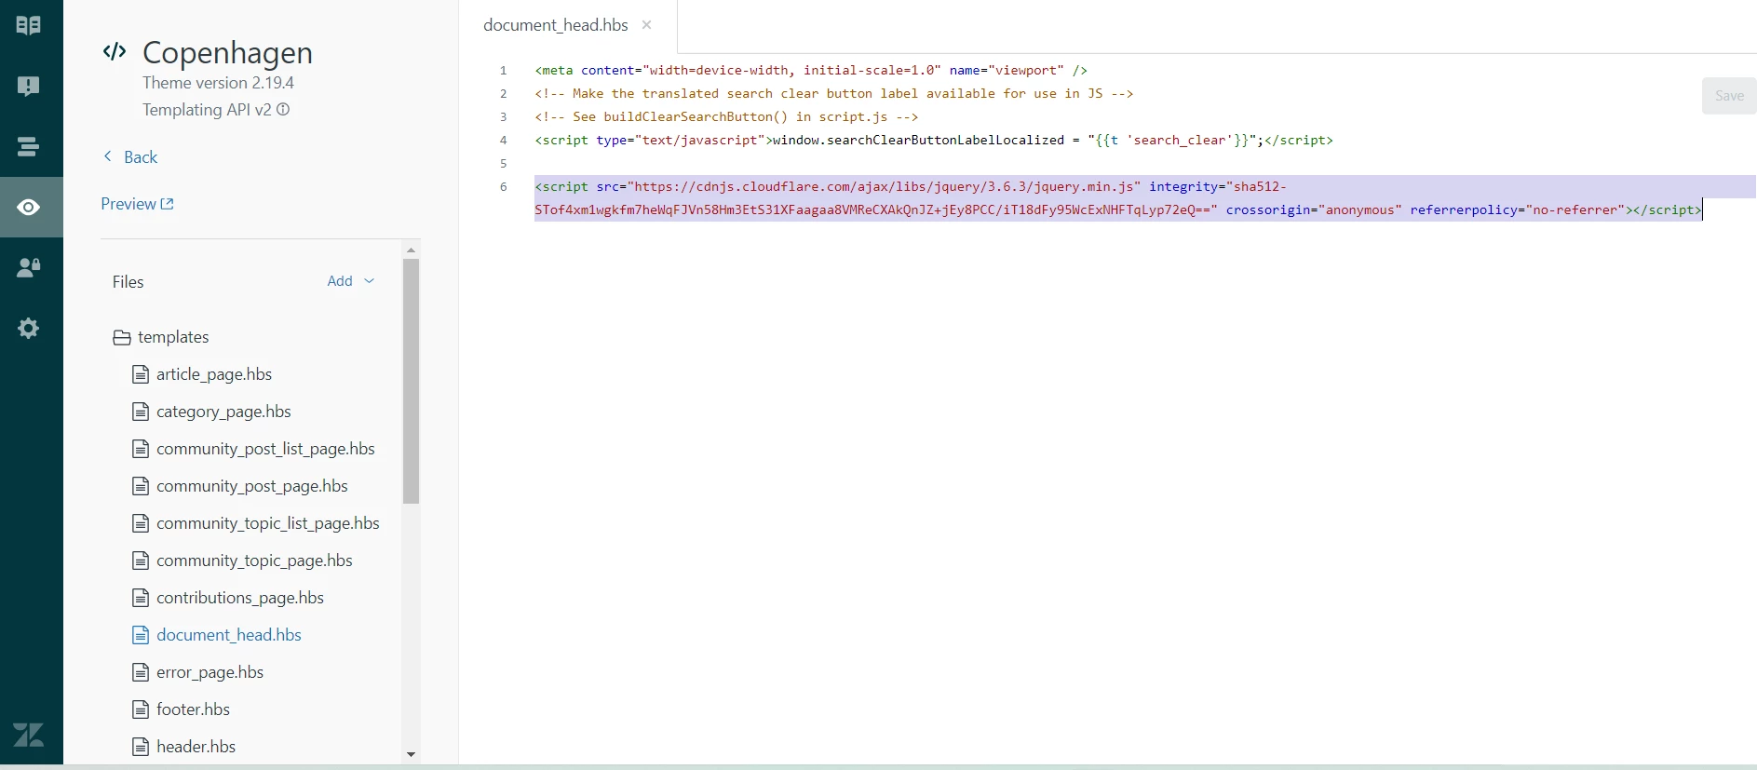Open the settings gear icon in sidebar
1757x770 pixels.
coord(29,328)
